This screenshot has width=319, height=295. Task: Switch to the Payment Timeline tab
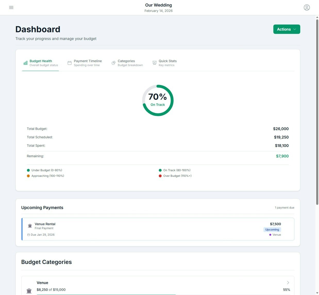point(88,63)
